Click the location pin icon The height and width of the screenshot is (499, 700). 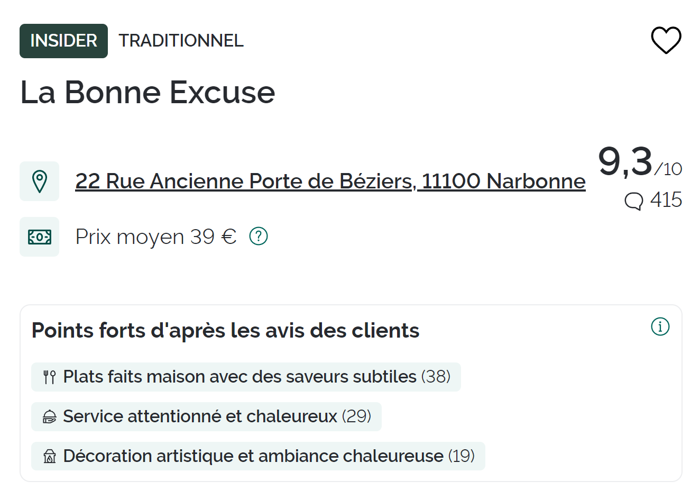(40, 182)
